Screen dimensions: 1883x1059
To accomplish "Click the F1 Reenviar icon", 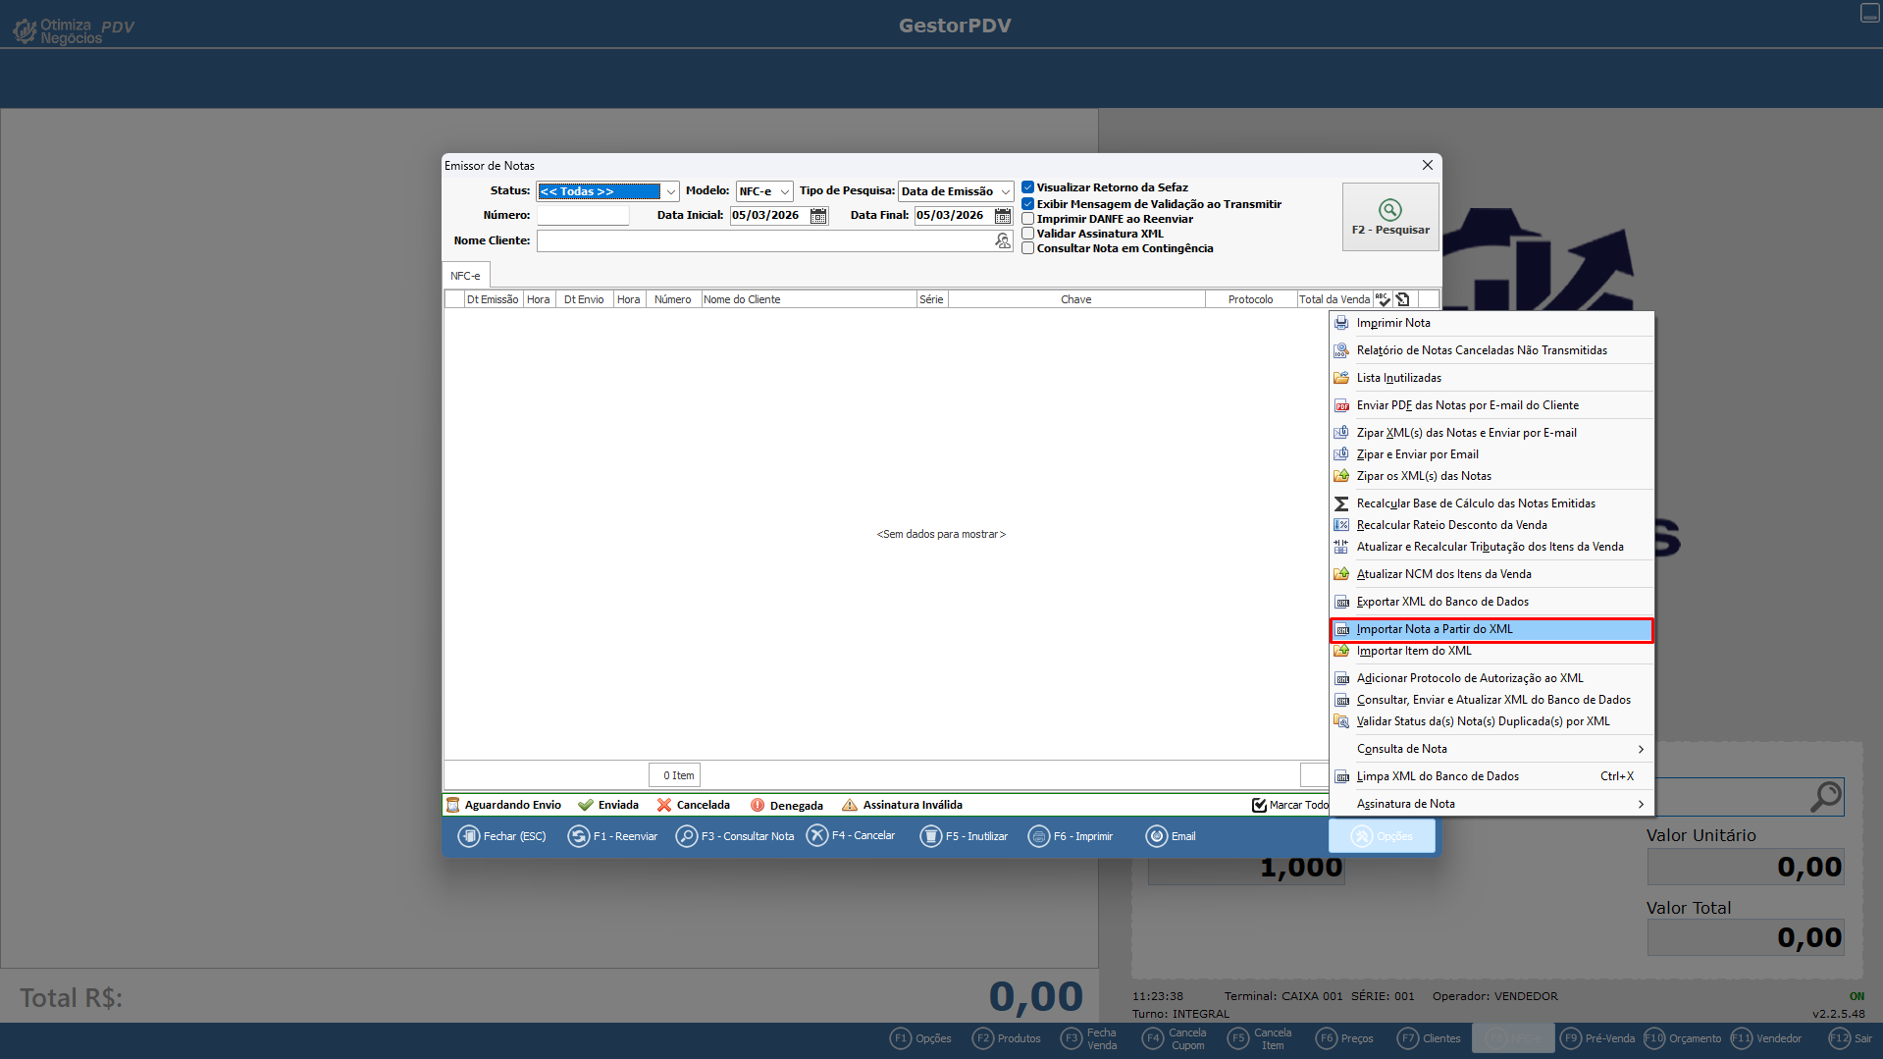I will [579, 836].
